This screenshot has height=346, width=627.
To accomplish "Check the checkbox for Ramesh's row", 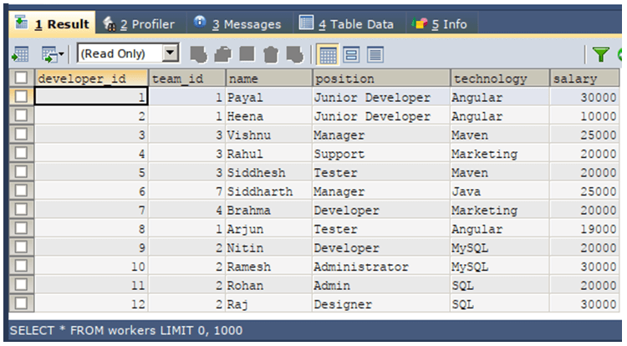I will [21, 265].
